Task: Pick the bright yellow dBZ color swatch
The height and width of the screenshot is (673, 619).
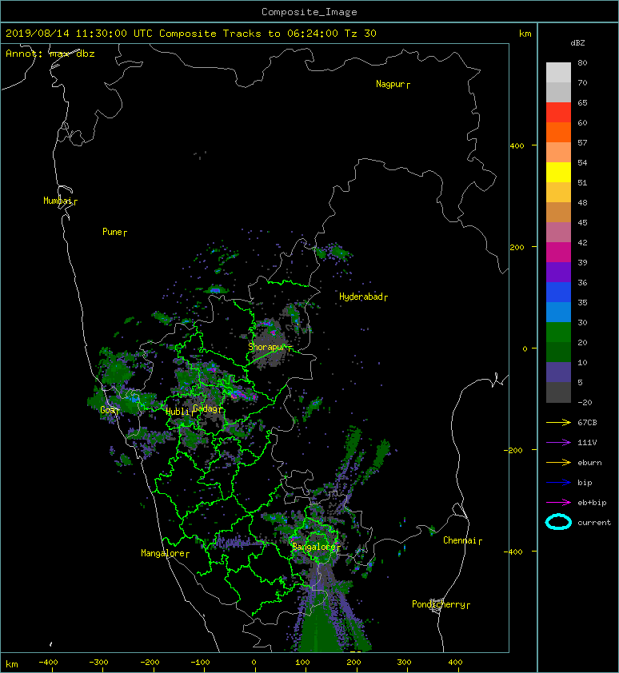Action: pos(558,172)
